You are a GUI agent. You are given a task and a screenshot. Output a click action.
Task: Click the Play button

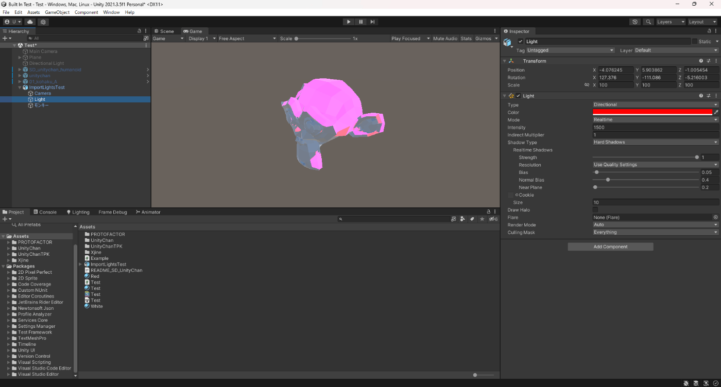point(349,22)
